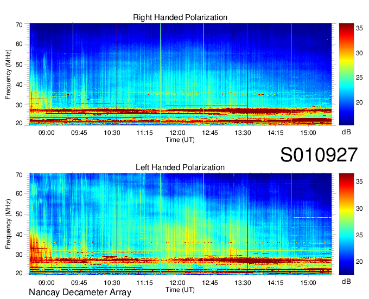Viewport: 369px width, 299px height.
Task: Click the Left Handed Polarization title
Action: (180, 167)
